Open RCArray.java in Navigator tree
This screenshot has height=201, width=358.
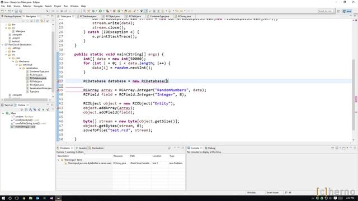click(x=36, y=75)
